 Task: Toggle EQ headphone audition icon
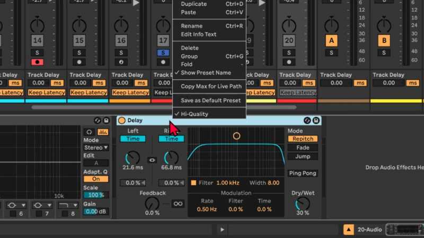[89, 132]
